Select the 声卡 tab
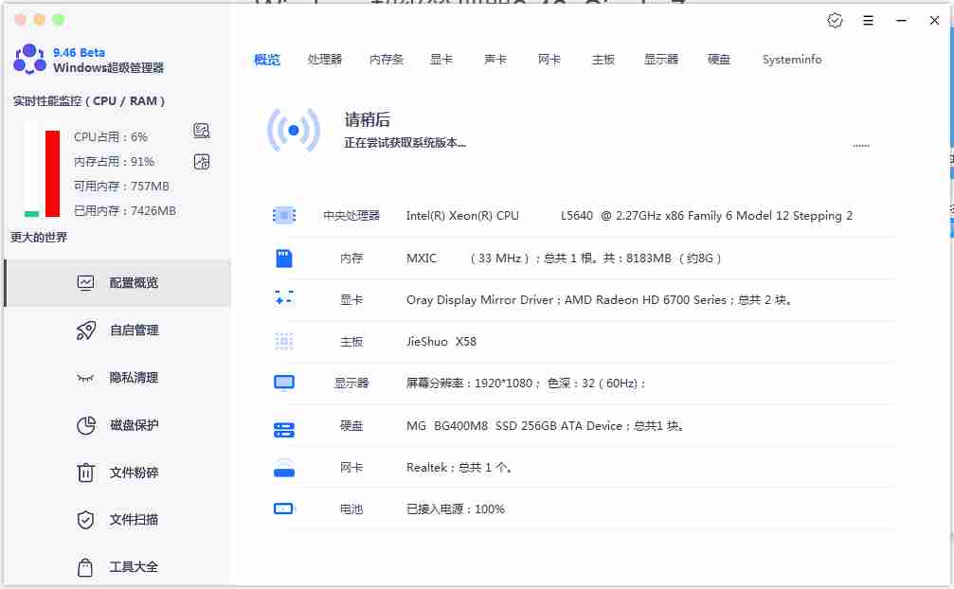Viewport: 954px width, 589px height. (495, 60)
